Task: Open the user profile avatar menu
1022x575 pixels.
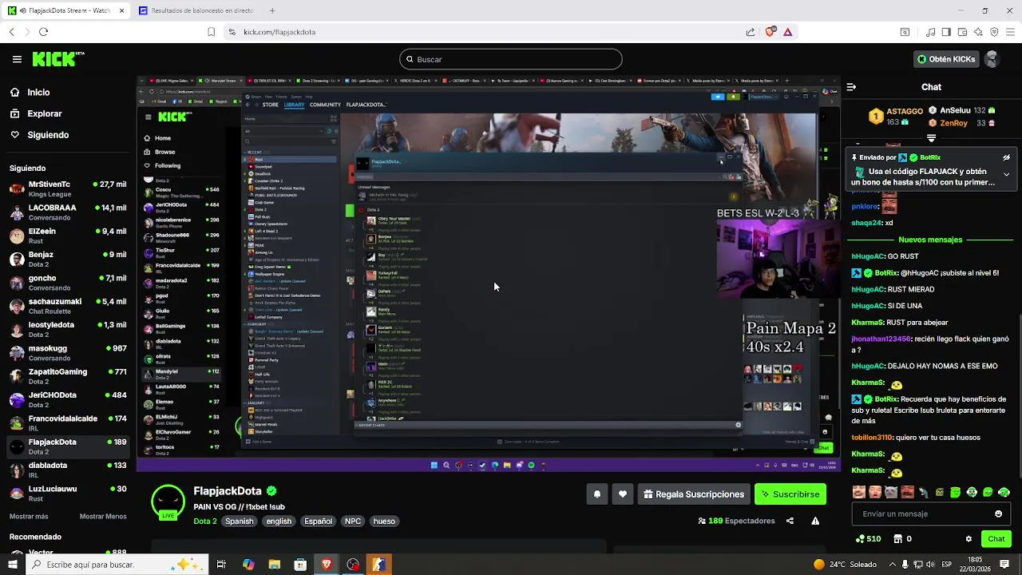Action: coord(992,59)
